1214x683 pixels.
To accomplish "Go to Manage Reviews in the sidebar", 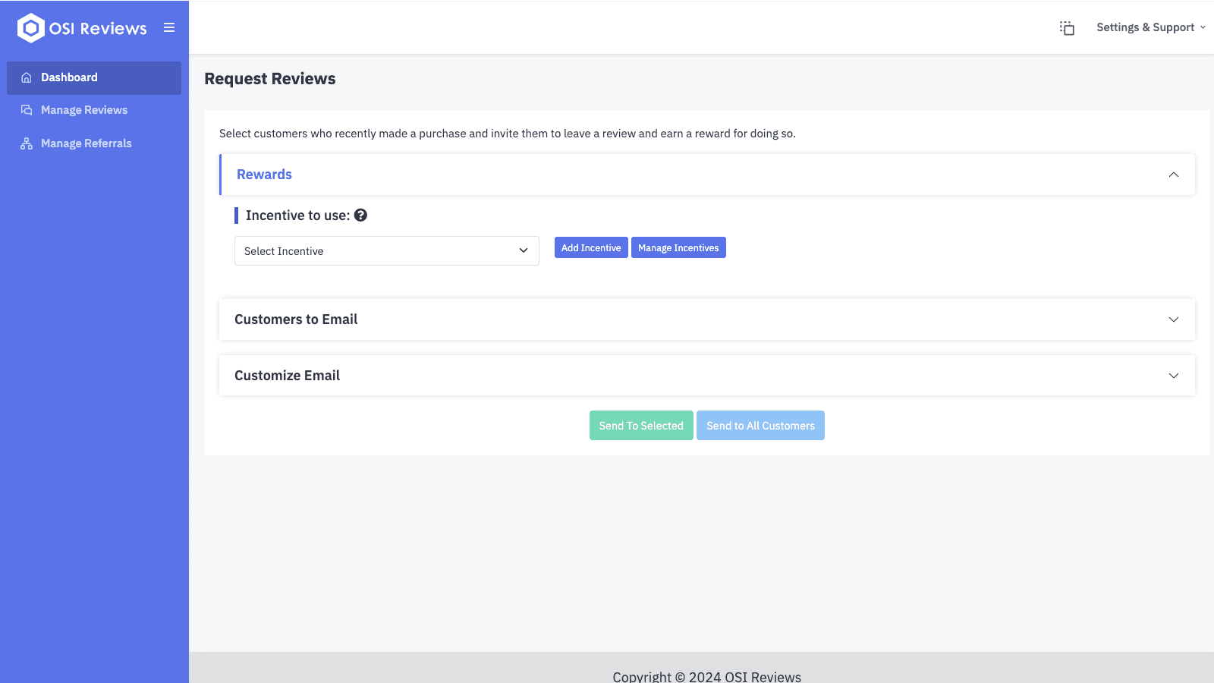I will pyautogui.click(x=84, y=110).
